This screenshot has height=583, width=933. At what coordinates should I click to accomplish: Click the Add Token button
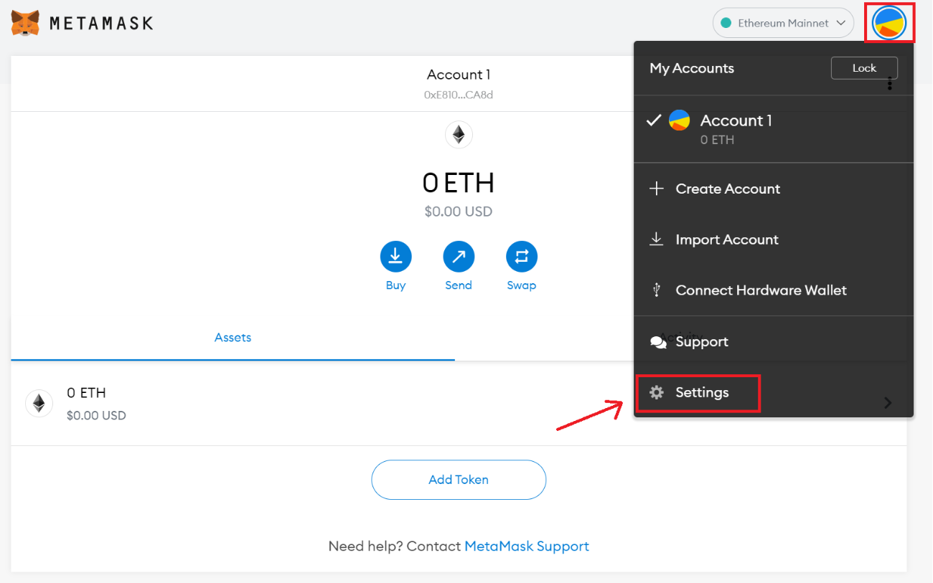[x=459, y=480]
